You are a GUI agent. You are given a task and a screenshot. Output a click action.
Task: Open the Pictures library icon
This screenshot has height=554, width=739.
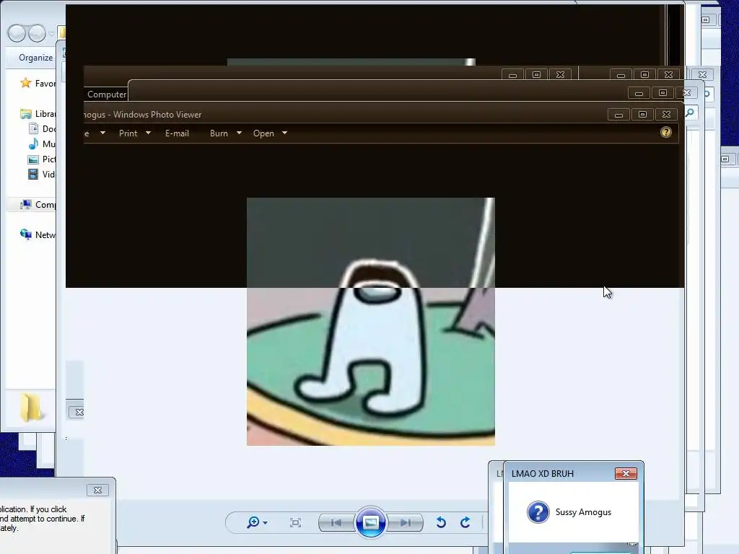(x=33, y=159)
